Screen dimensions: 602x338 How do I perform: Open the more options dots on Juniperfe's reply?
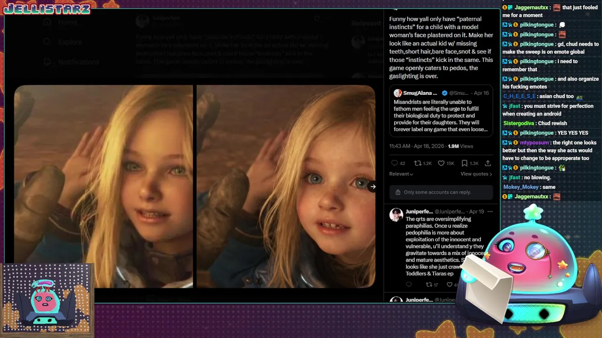(x=490, y=212)
